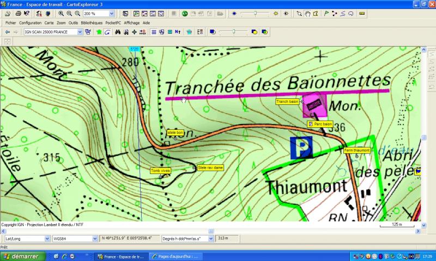Click the 'Ferm thiaumont' waypoint label
The height and width of the screenshot is (261, 436).
[357, 150]
